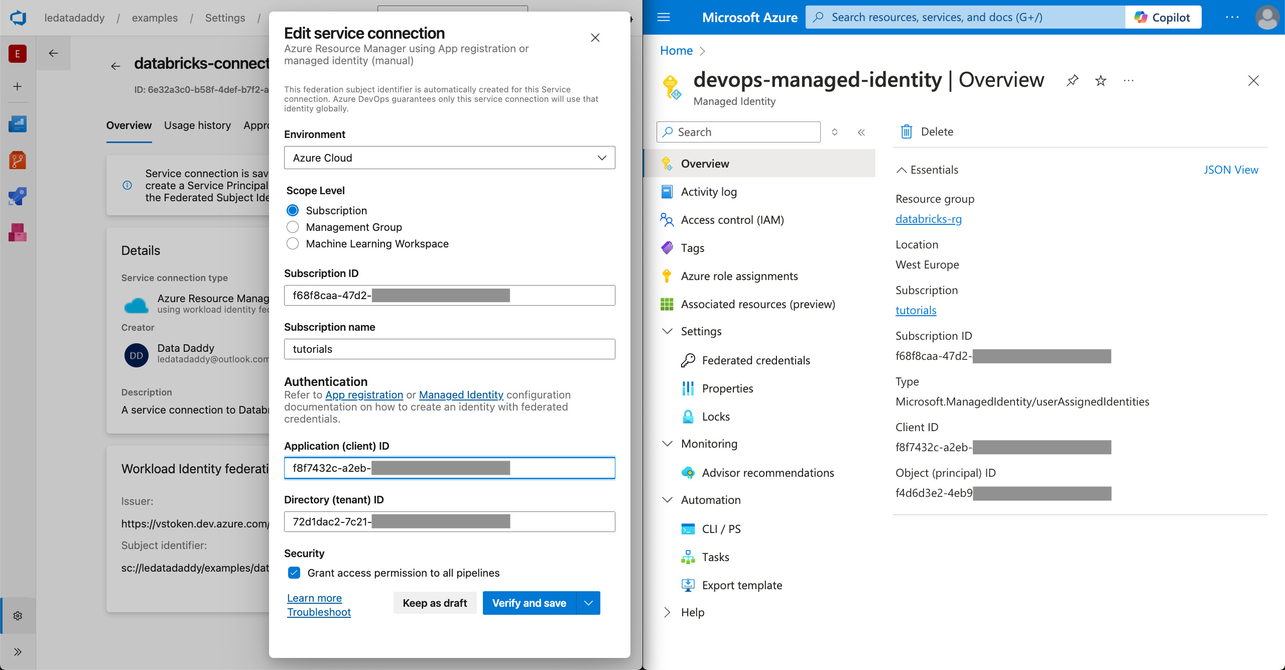1285x670 pixels.
Task: Open the Copilot button in Azure header
Action: 1163,18
